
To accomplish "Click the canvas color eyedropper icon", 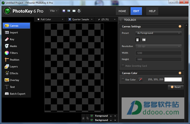I will pos(140,80).
